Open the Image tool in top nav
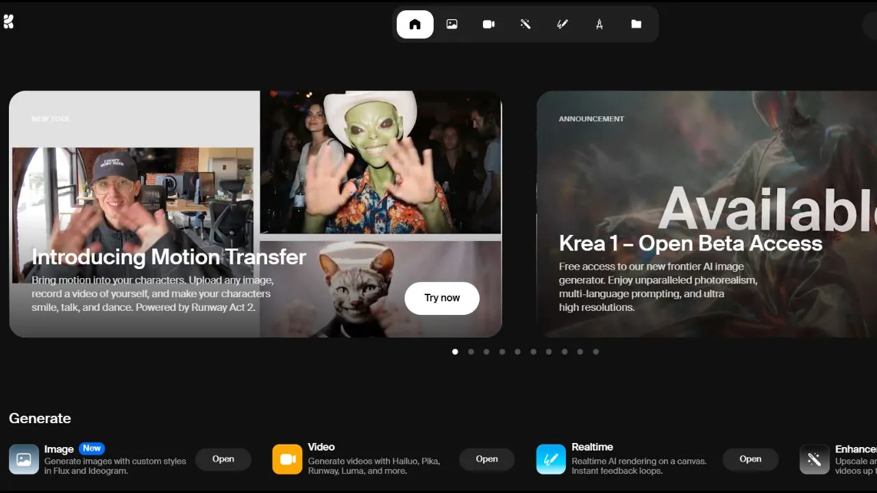The width and height of the screenshot is (877, 493). pos(452,24)
